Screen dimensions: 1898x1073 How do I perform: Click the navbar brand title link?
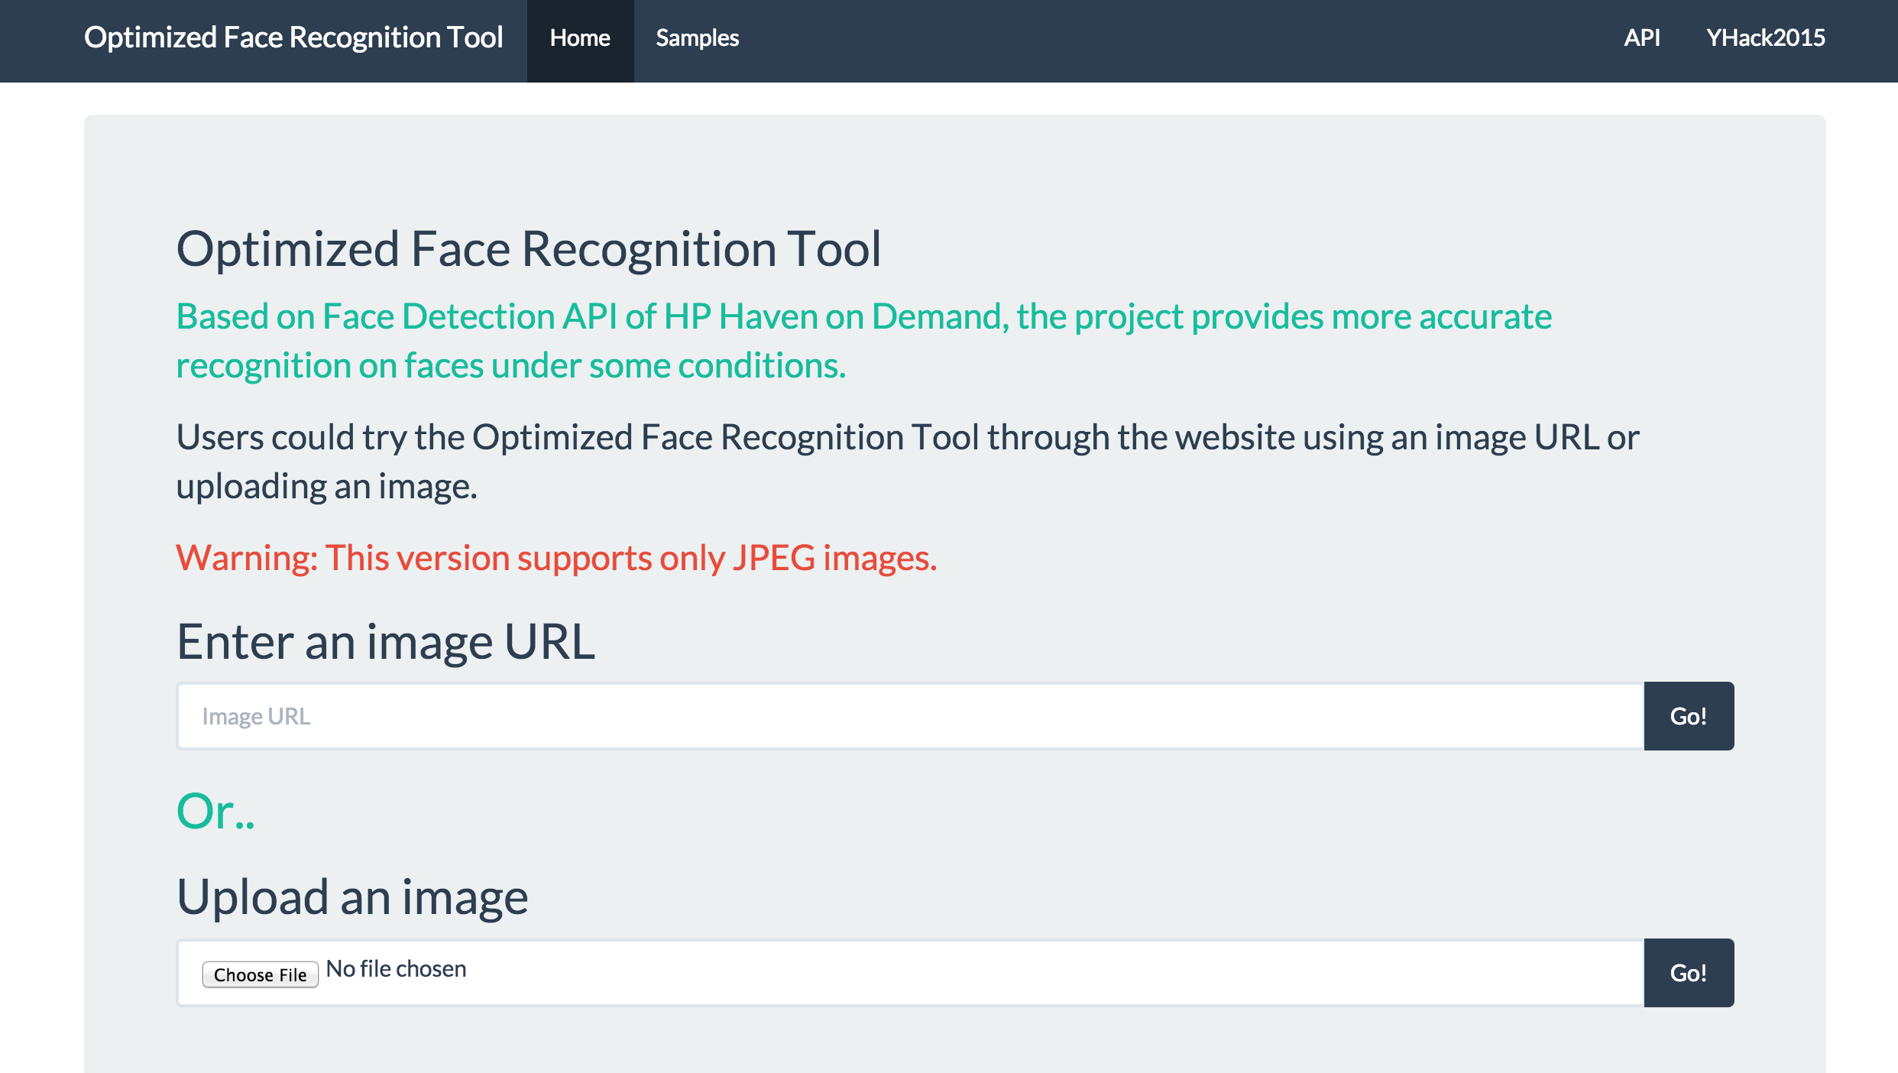point(293,37)
